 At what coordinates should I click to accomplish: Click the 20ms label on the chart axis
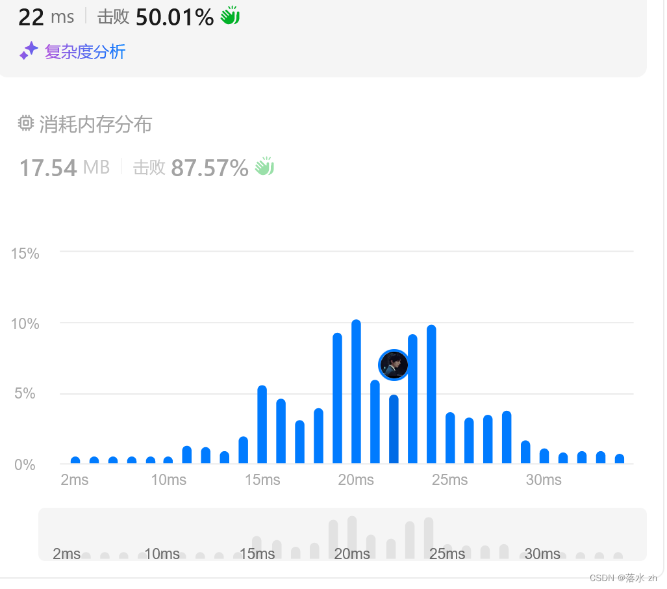tap(356, 480)
